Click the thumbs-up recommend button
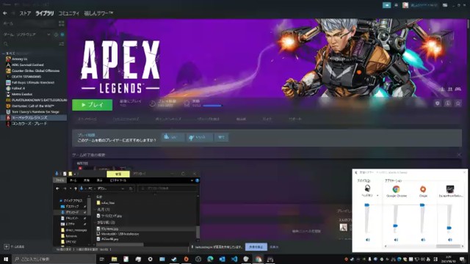The image size is (470, 264). [173, 137]
